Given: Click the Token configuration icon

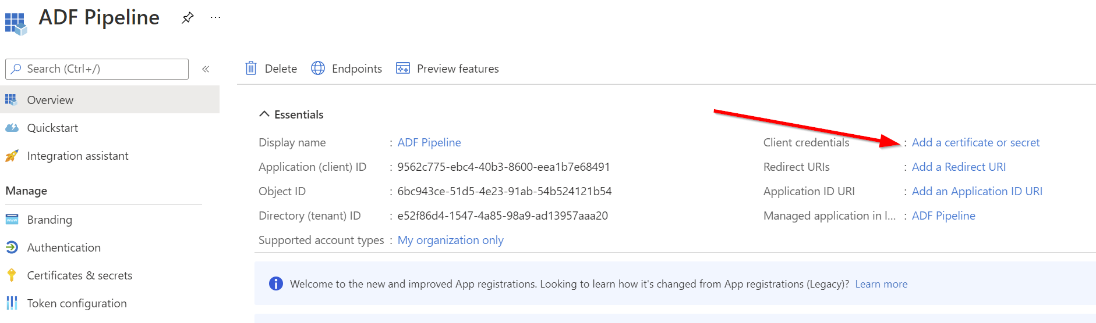Looking at the screenshot, I should point(12,303).
